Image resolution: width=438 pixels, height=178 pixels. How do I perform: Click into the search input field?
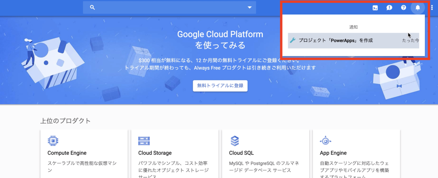[x=169, y=7]
